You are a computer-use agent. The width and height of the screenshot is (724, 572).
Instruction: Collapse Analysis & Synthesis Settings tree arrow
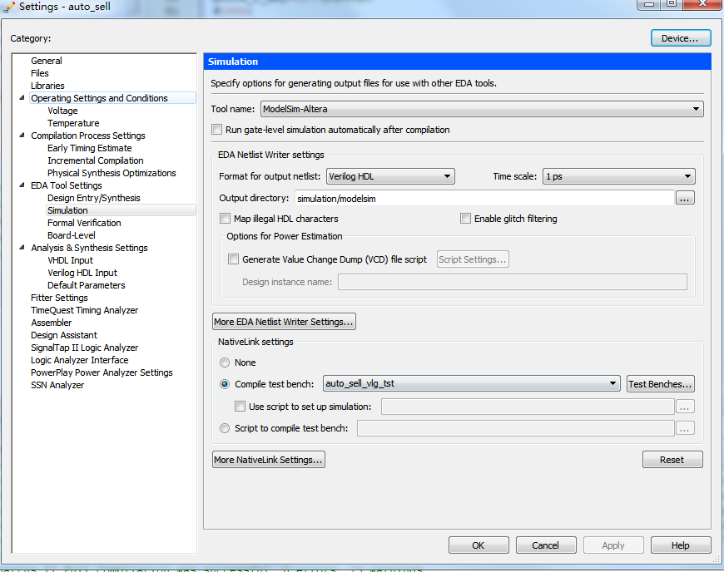point(22,247)
